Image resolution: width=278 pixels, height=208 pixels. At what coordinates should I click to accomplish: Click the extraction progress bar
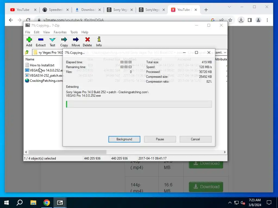point(139,104)
